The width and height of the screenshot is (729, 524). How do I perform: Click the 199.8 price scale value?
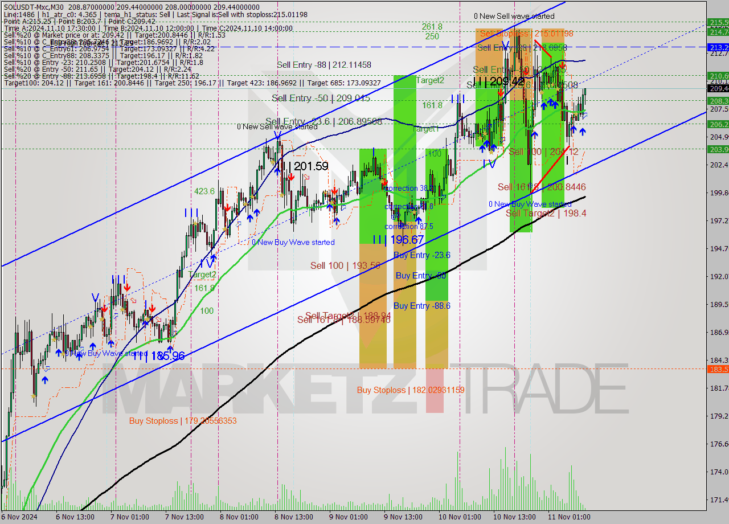pos(718,193)
